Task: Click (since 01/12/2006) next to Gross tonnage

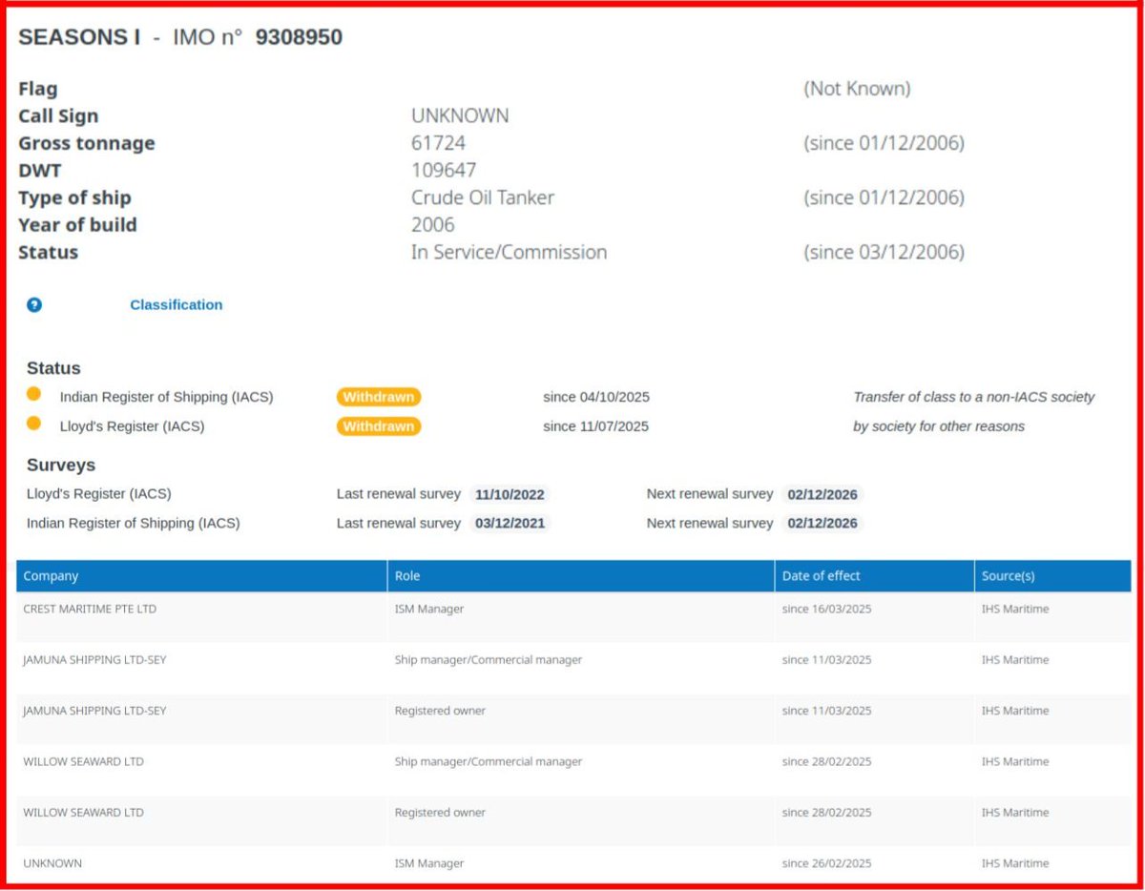Action: pos(884,143)
